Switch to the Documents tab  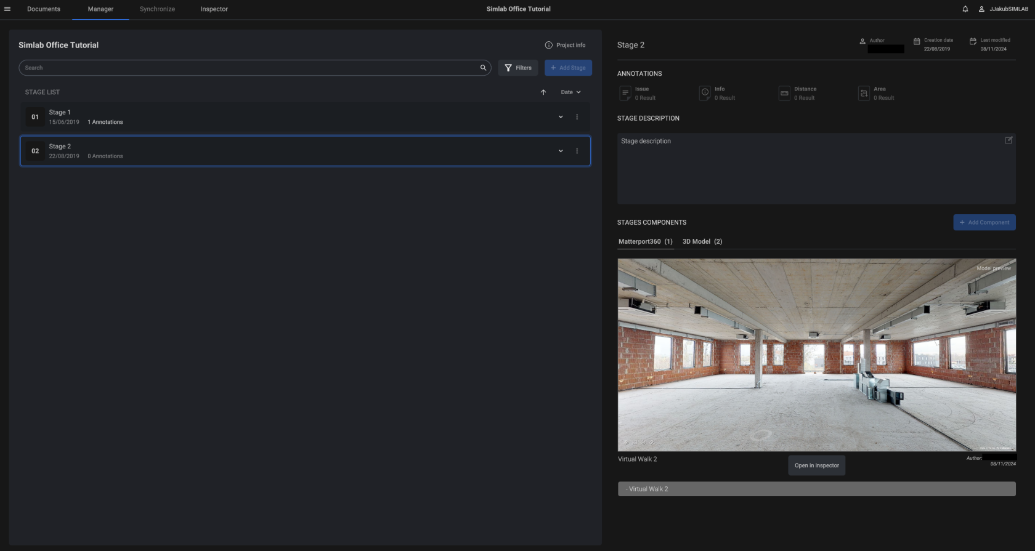point(44,9)
